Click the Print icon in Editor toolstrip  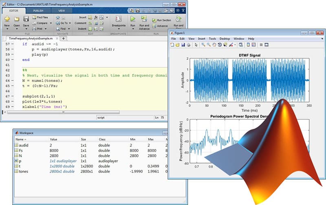pyautogui.click(x=34, y=29)
